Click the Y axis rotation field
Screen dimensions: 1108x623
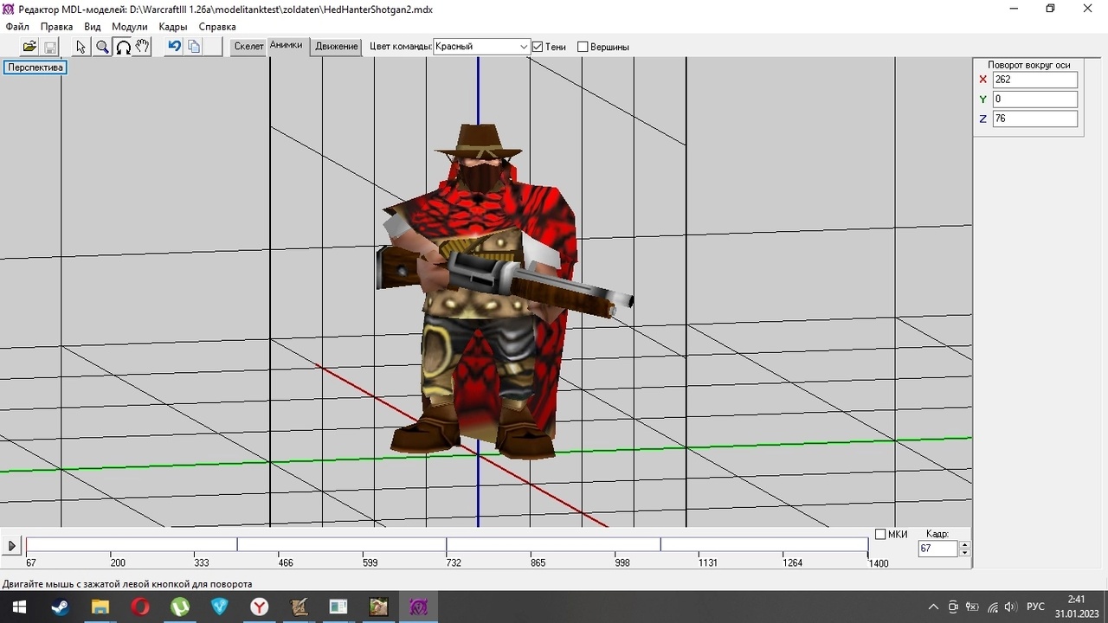[x=1035, y=99]
